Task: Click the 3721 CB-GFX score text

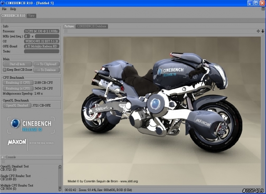Action: tap(42, 105)
